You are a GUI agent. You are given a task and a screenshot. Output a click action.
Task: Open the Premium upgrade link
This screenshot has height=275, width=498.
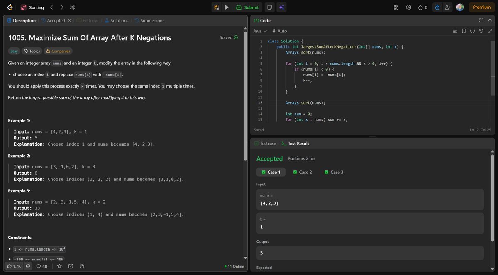click(x=481, y=7)
